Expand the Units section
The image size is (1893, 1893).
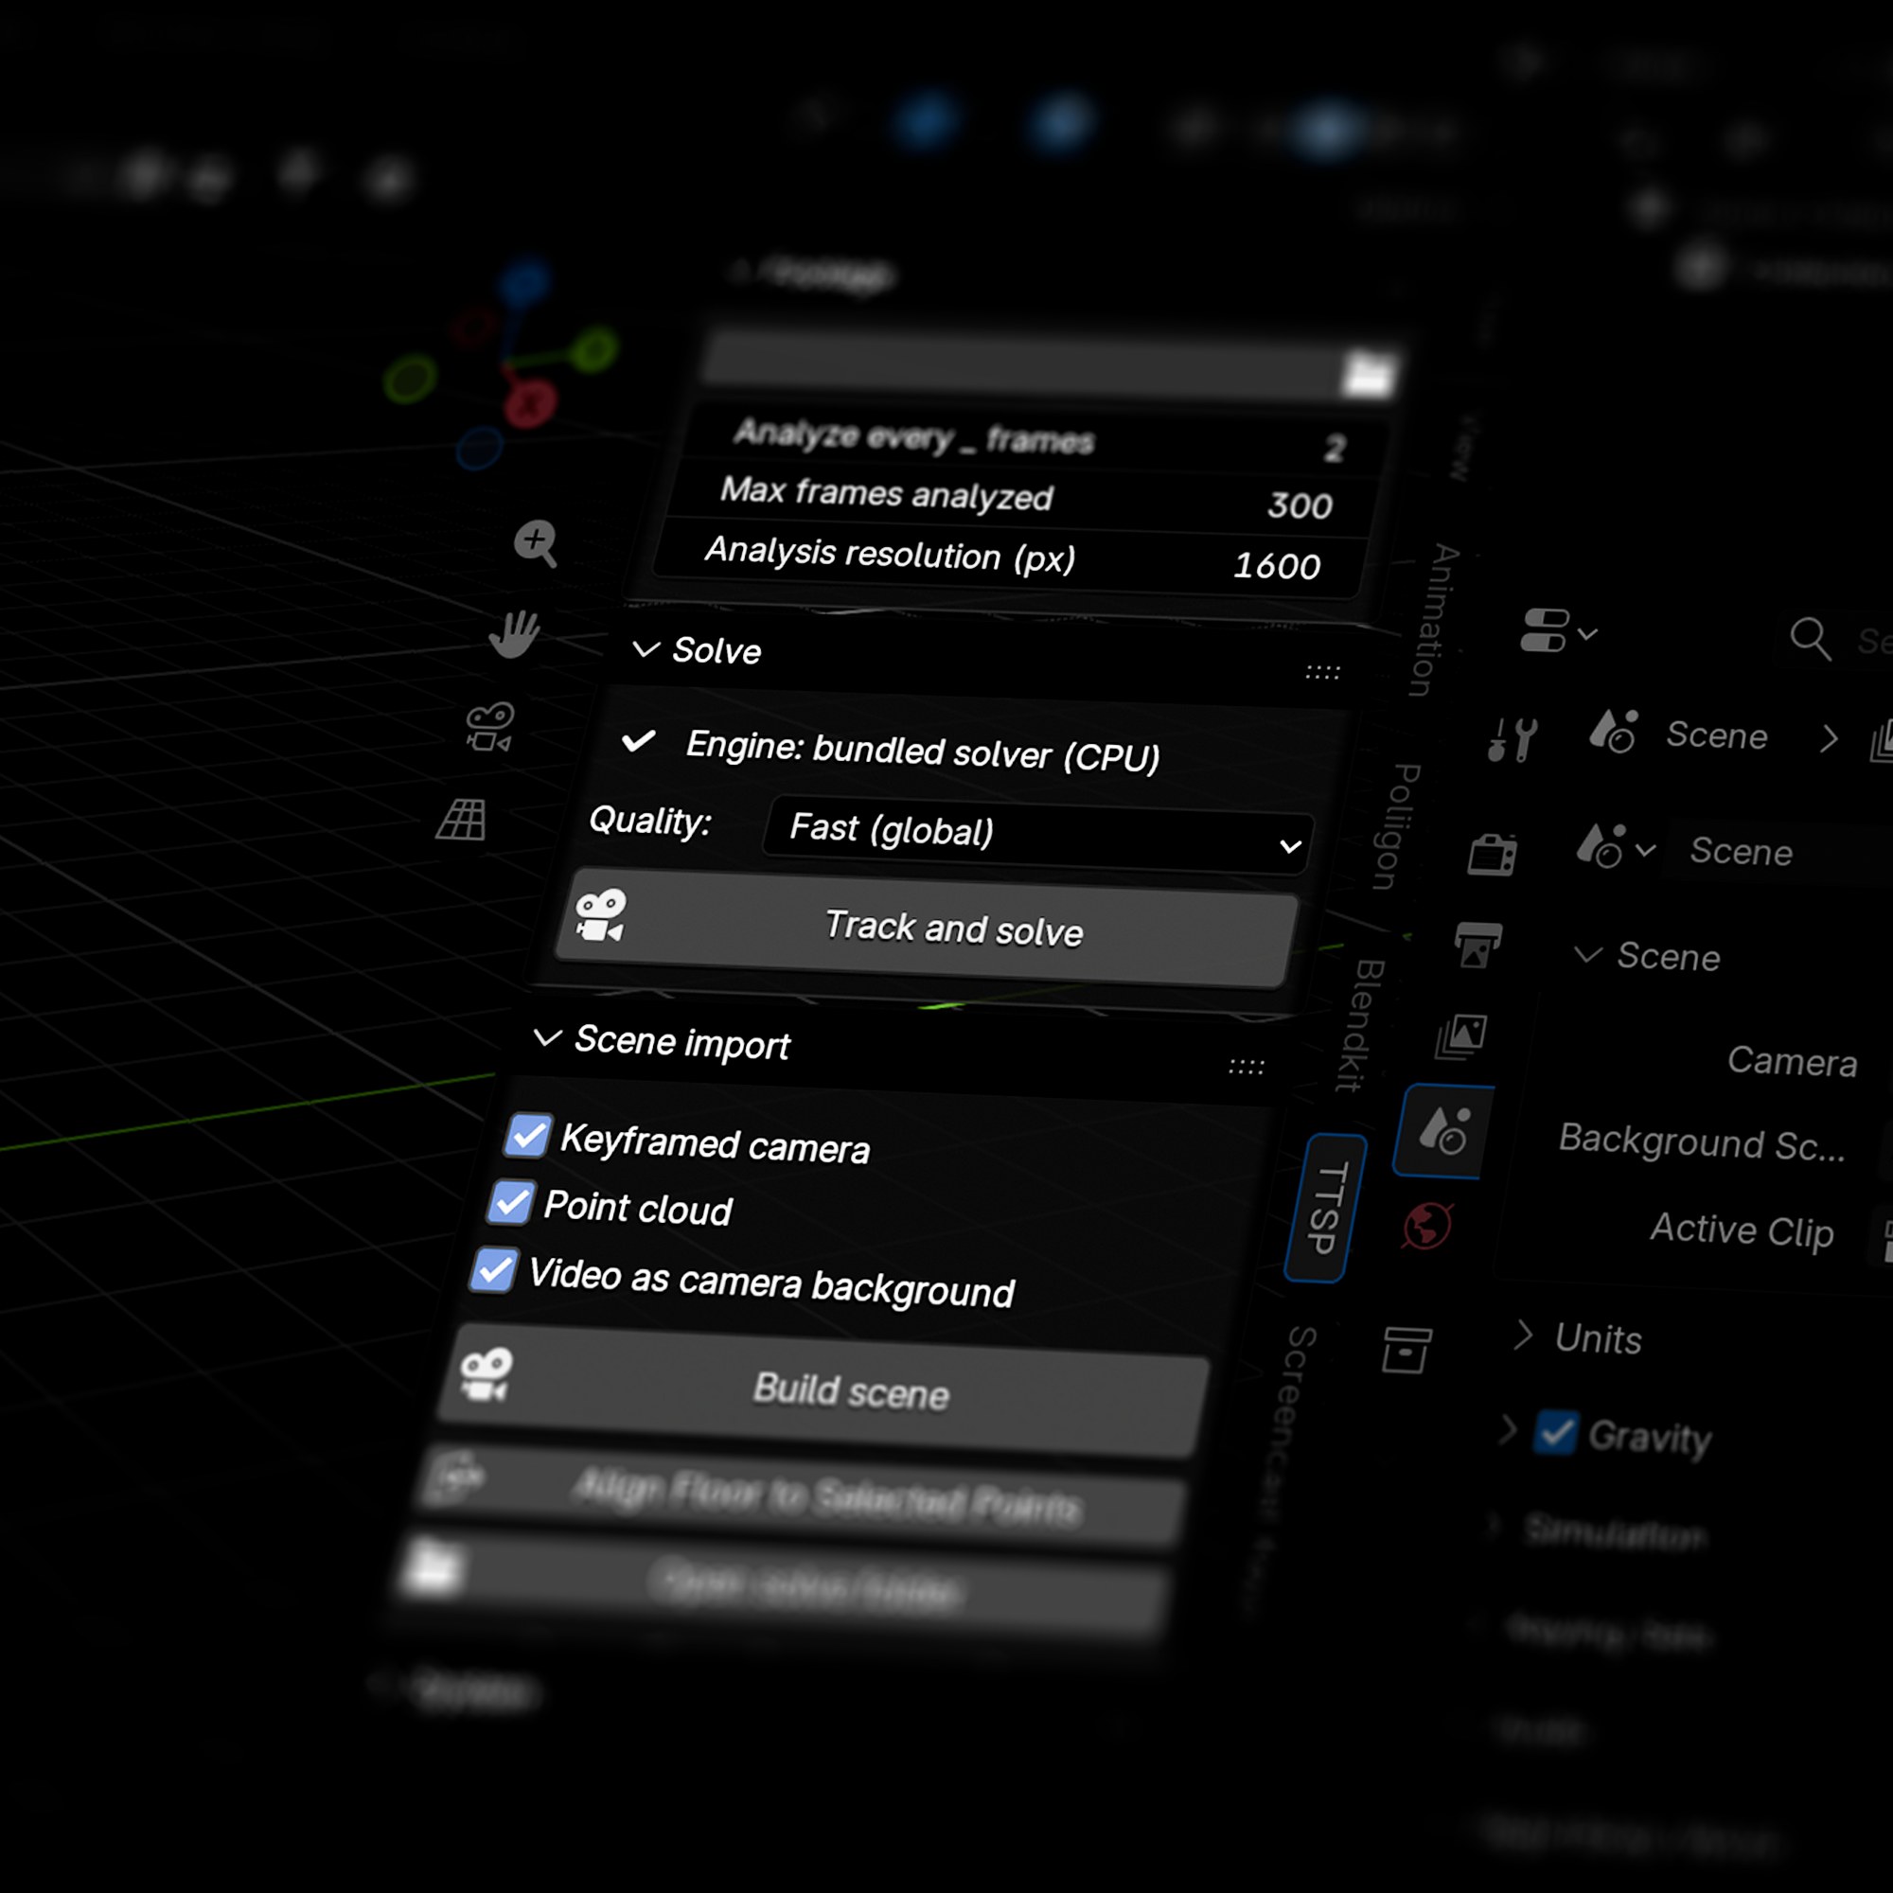[x=1523, y=1335]
